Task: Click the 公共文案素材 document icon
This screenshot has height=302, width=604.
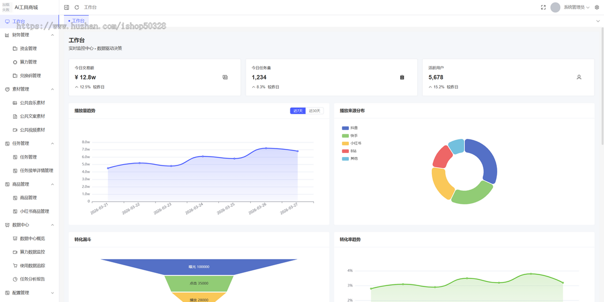Action: tap(15, 116)
